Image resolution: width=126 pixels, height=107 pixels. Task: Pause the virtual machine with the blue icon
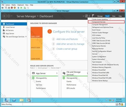click(18, 8)
